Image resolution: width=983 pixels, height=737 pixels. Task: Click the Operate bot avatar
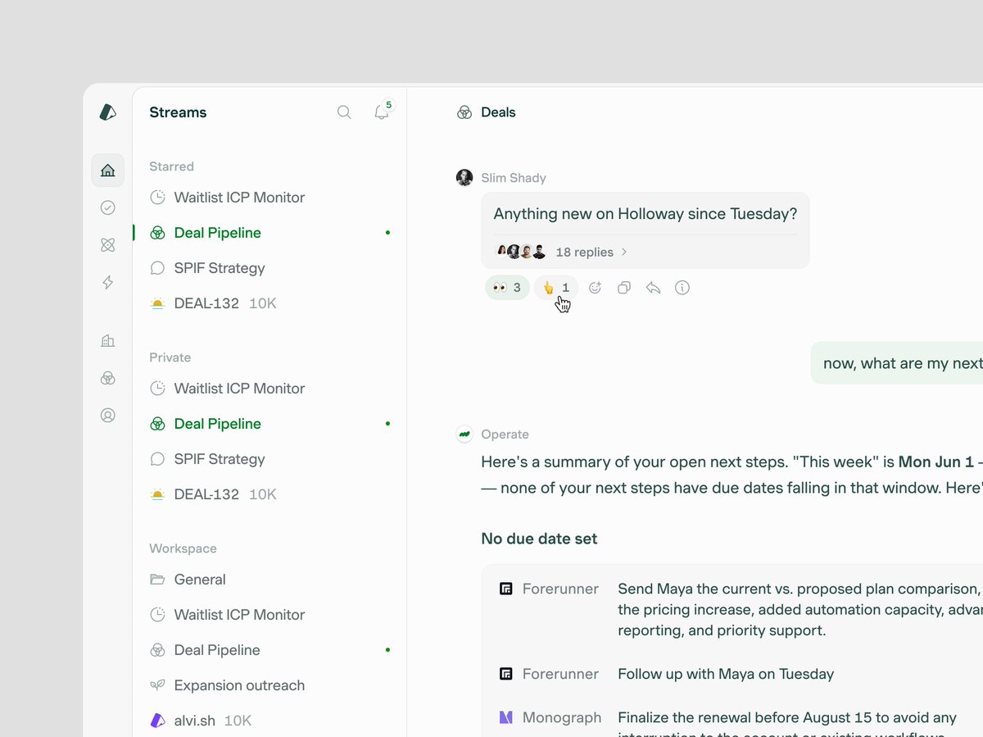click(x=464, y=434)
